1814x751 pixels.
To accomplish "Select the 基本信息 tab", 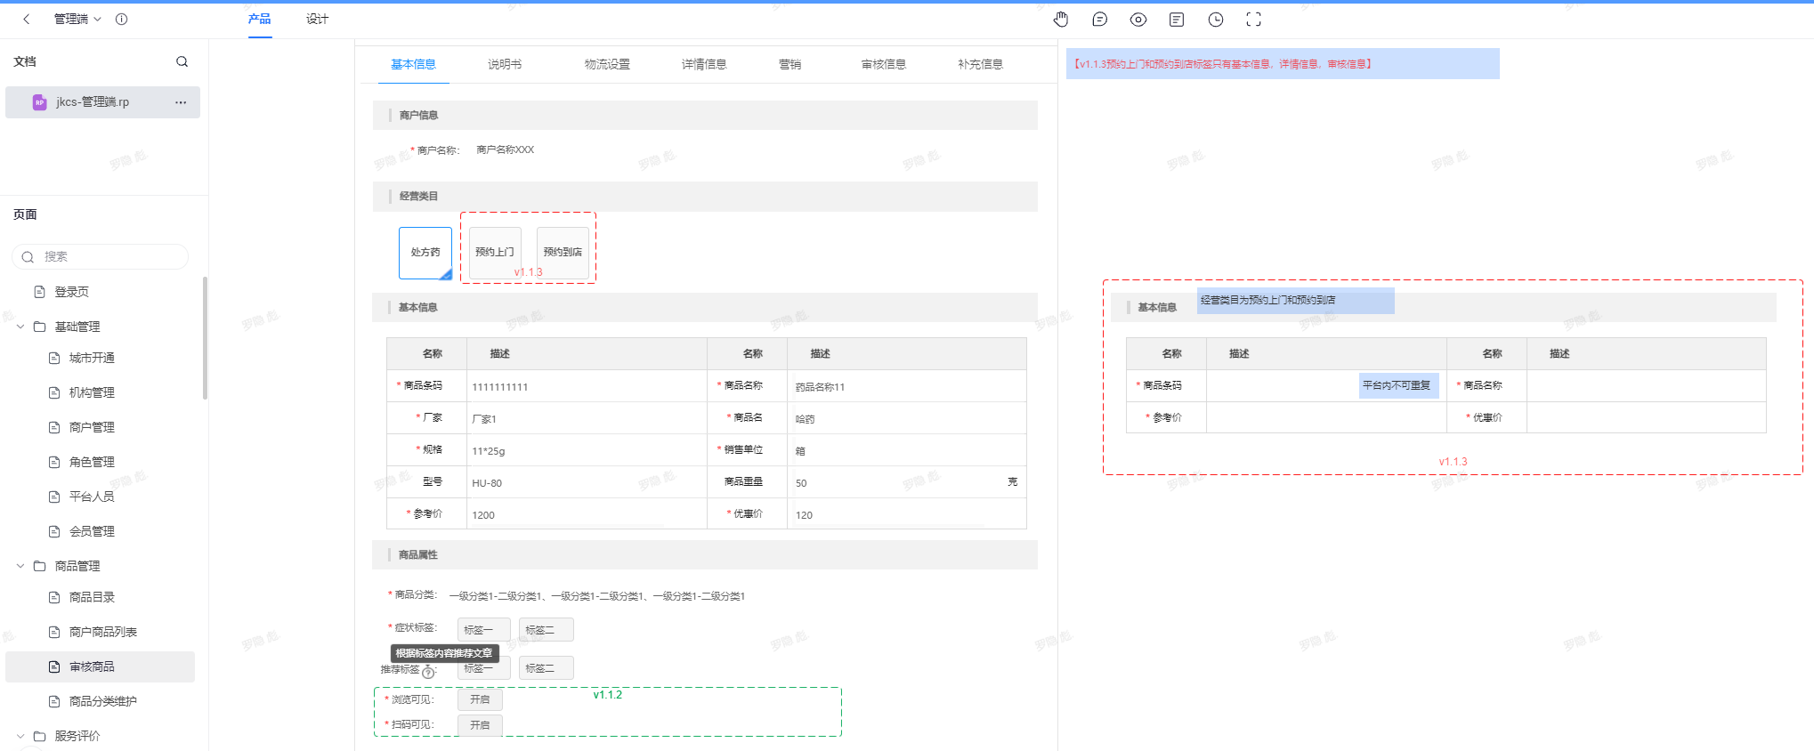I will point(413,64).
